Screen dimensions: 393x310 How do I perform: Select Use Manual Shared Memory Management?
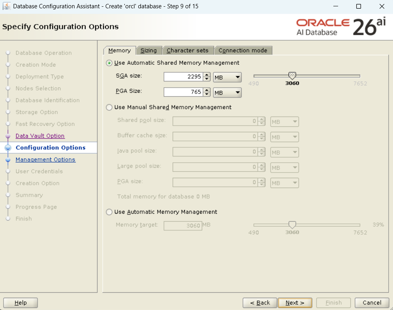(x=109, y=107)
